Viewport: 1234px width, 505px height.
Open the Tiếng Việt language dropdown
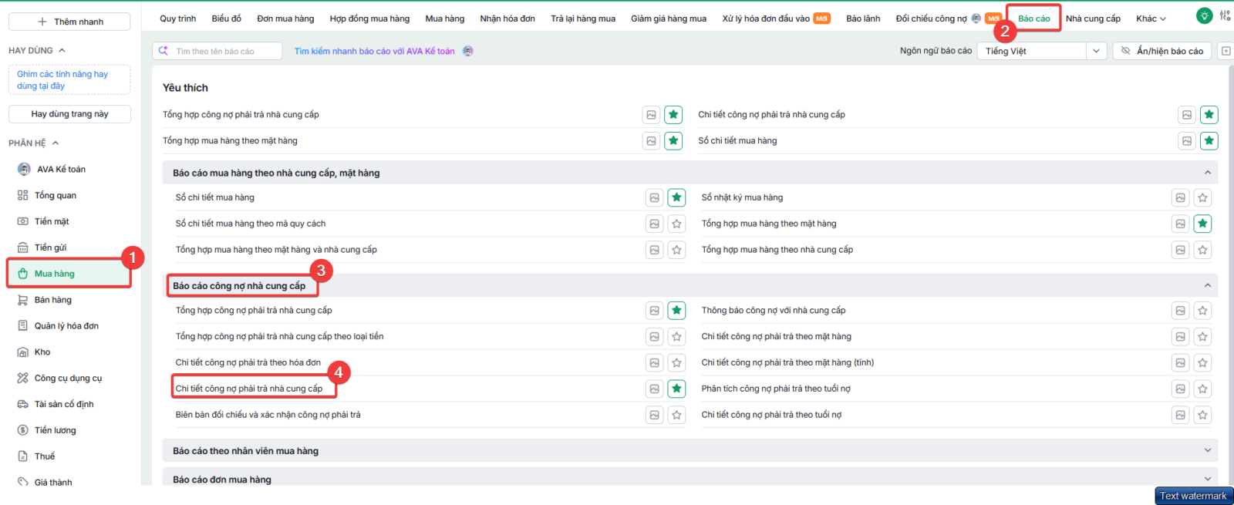tap(1042, 51)
